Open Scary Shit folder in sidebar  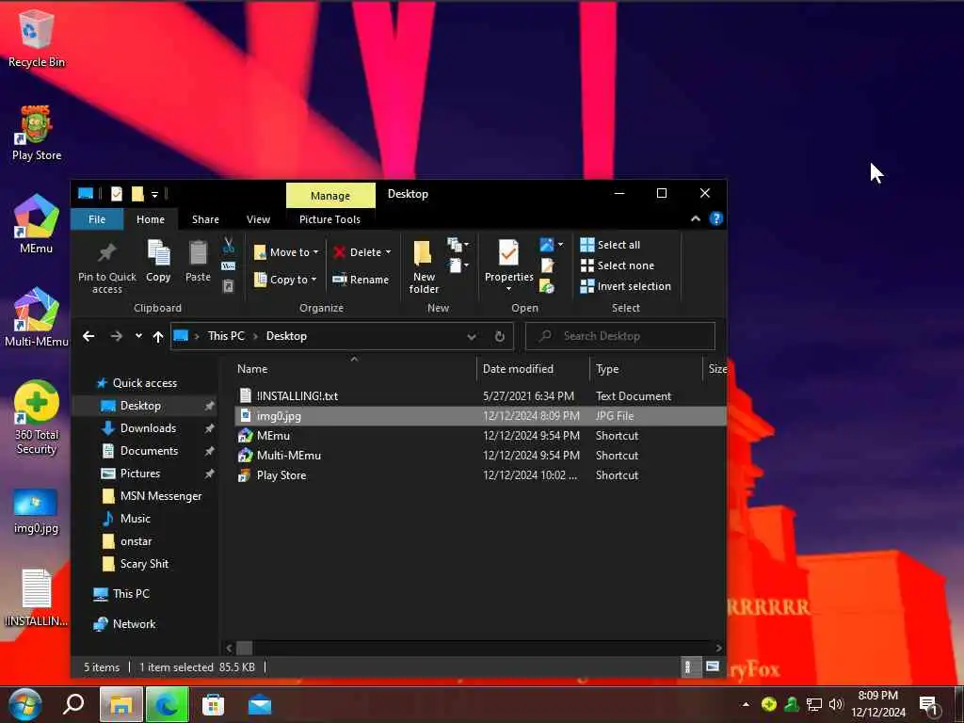[144, 565]
